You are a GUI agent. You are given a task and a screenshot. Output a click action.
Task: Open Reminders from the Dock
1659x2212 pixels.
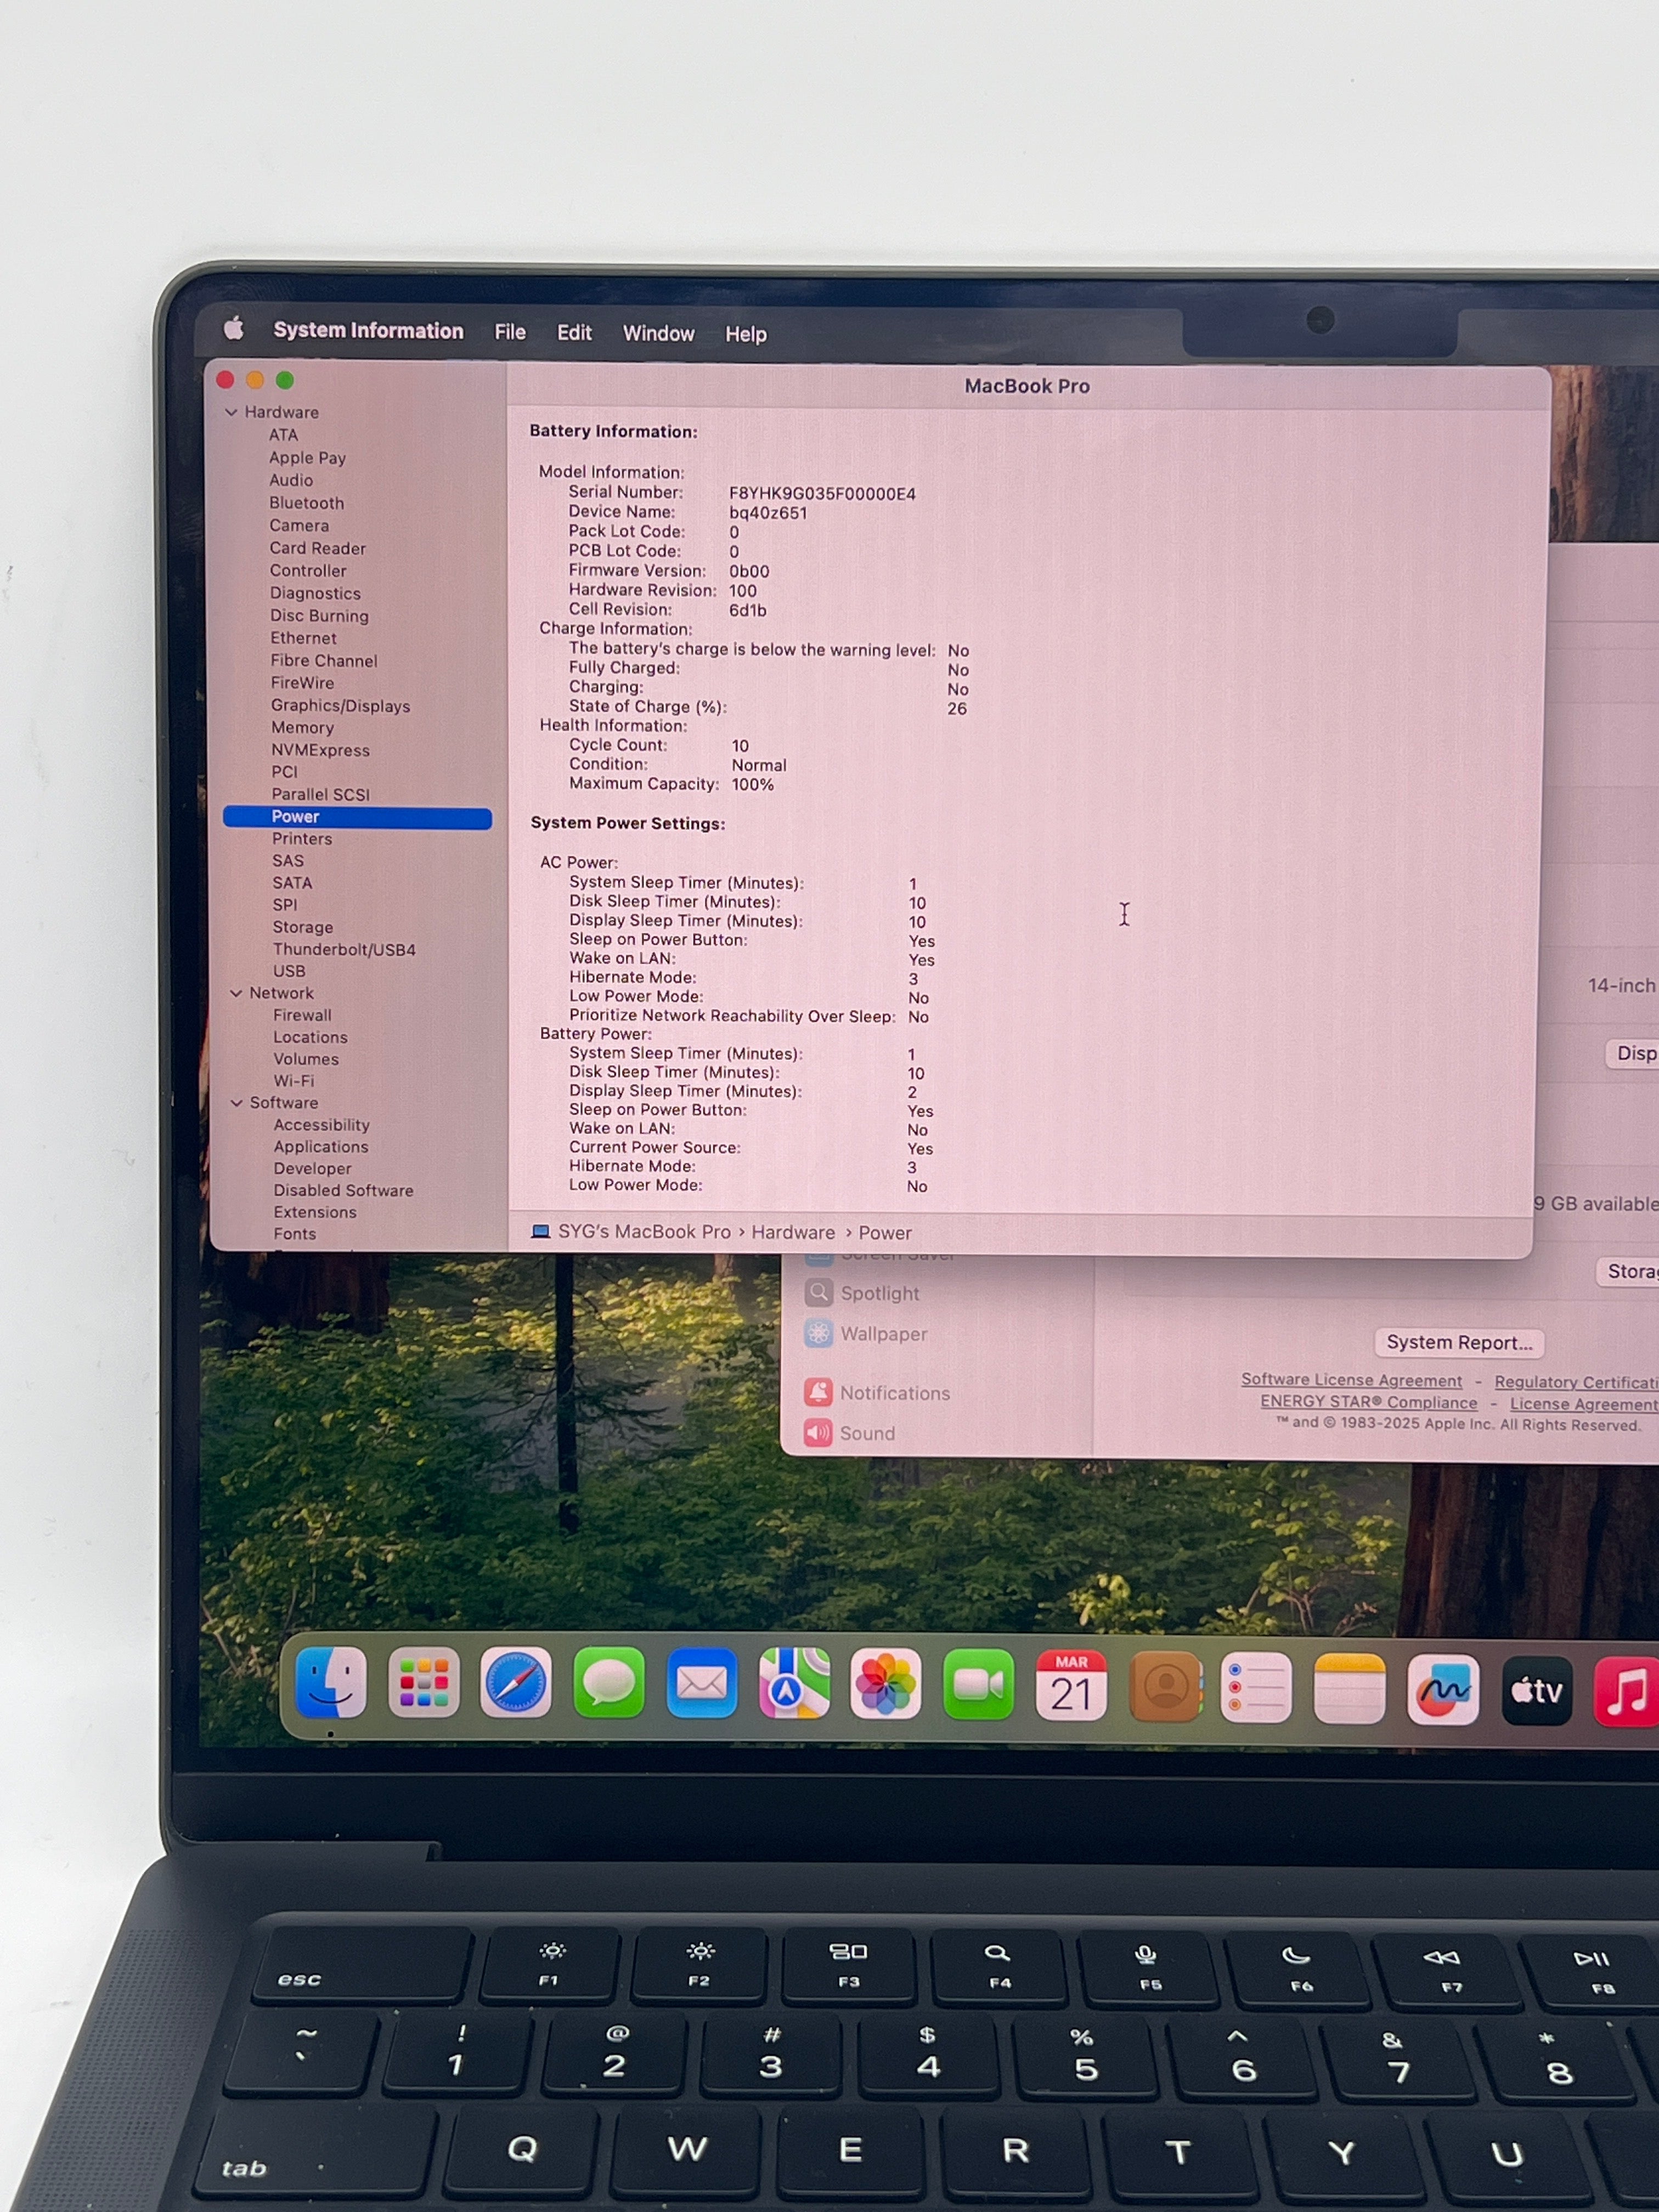tap(1257, 1689)
